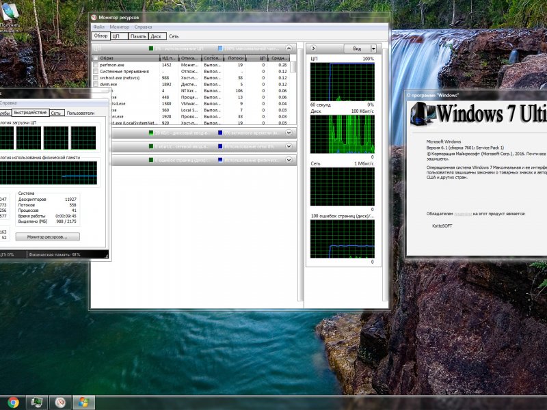Image resolution: width=547 pixels, height=410 pixels.
Task: Open Task Manager taskbar icon
Action: (37, 402)
